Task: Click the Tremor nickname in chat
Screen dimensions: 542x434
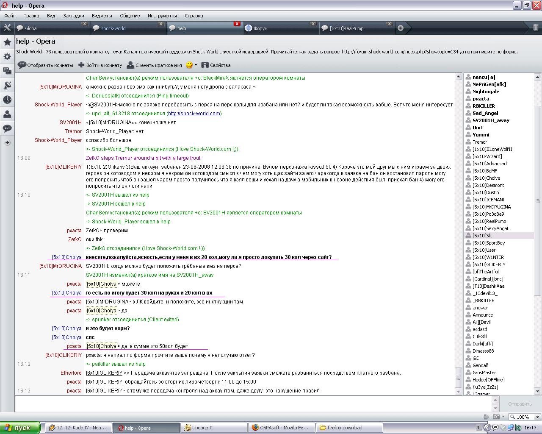Action: pos(73,131)
